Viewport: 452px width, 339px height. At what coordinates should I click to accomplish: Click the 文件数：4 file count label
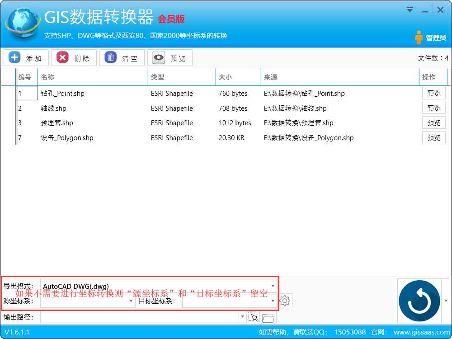(433, 58)
